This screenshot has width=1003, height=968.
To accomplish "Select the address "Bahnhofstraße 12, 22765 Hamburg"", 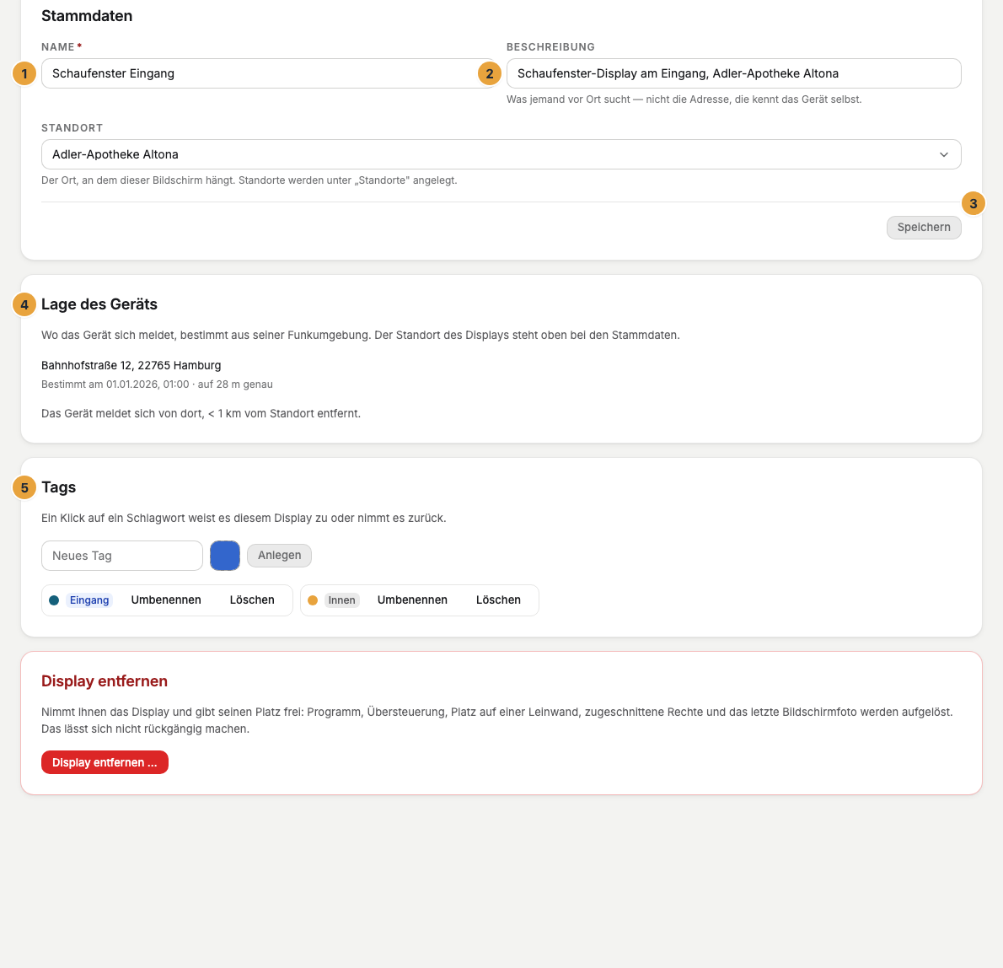I will pos(131,365).
